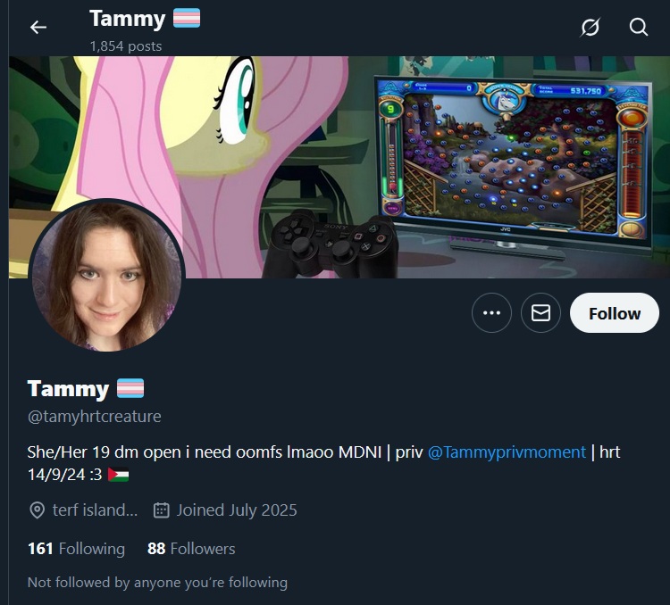This screenshot has width=670, height=605.
Task: Follow Tammy's account
Action: [x=615, y=313]
